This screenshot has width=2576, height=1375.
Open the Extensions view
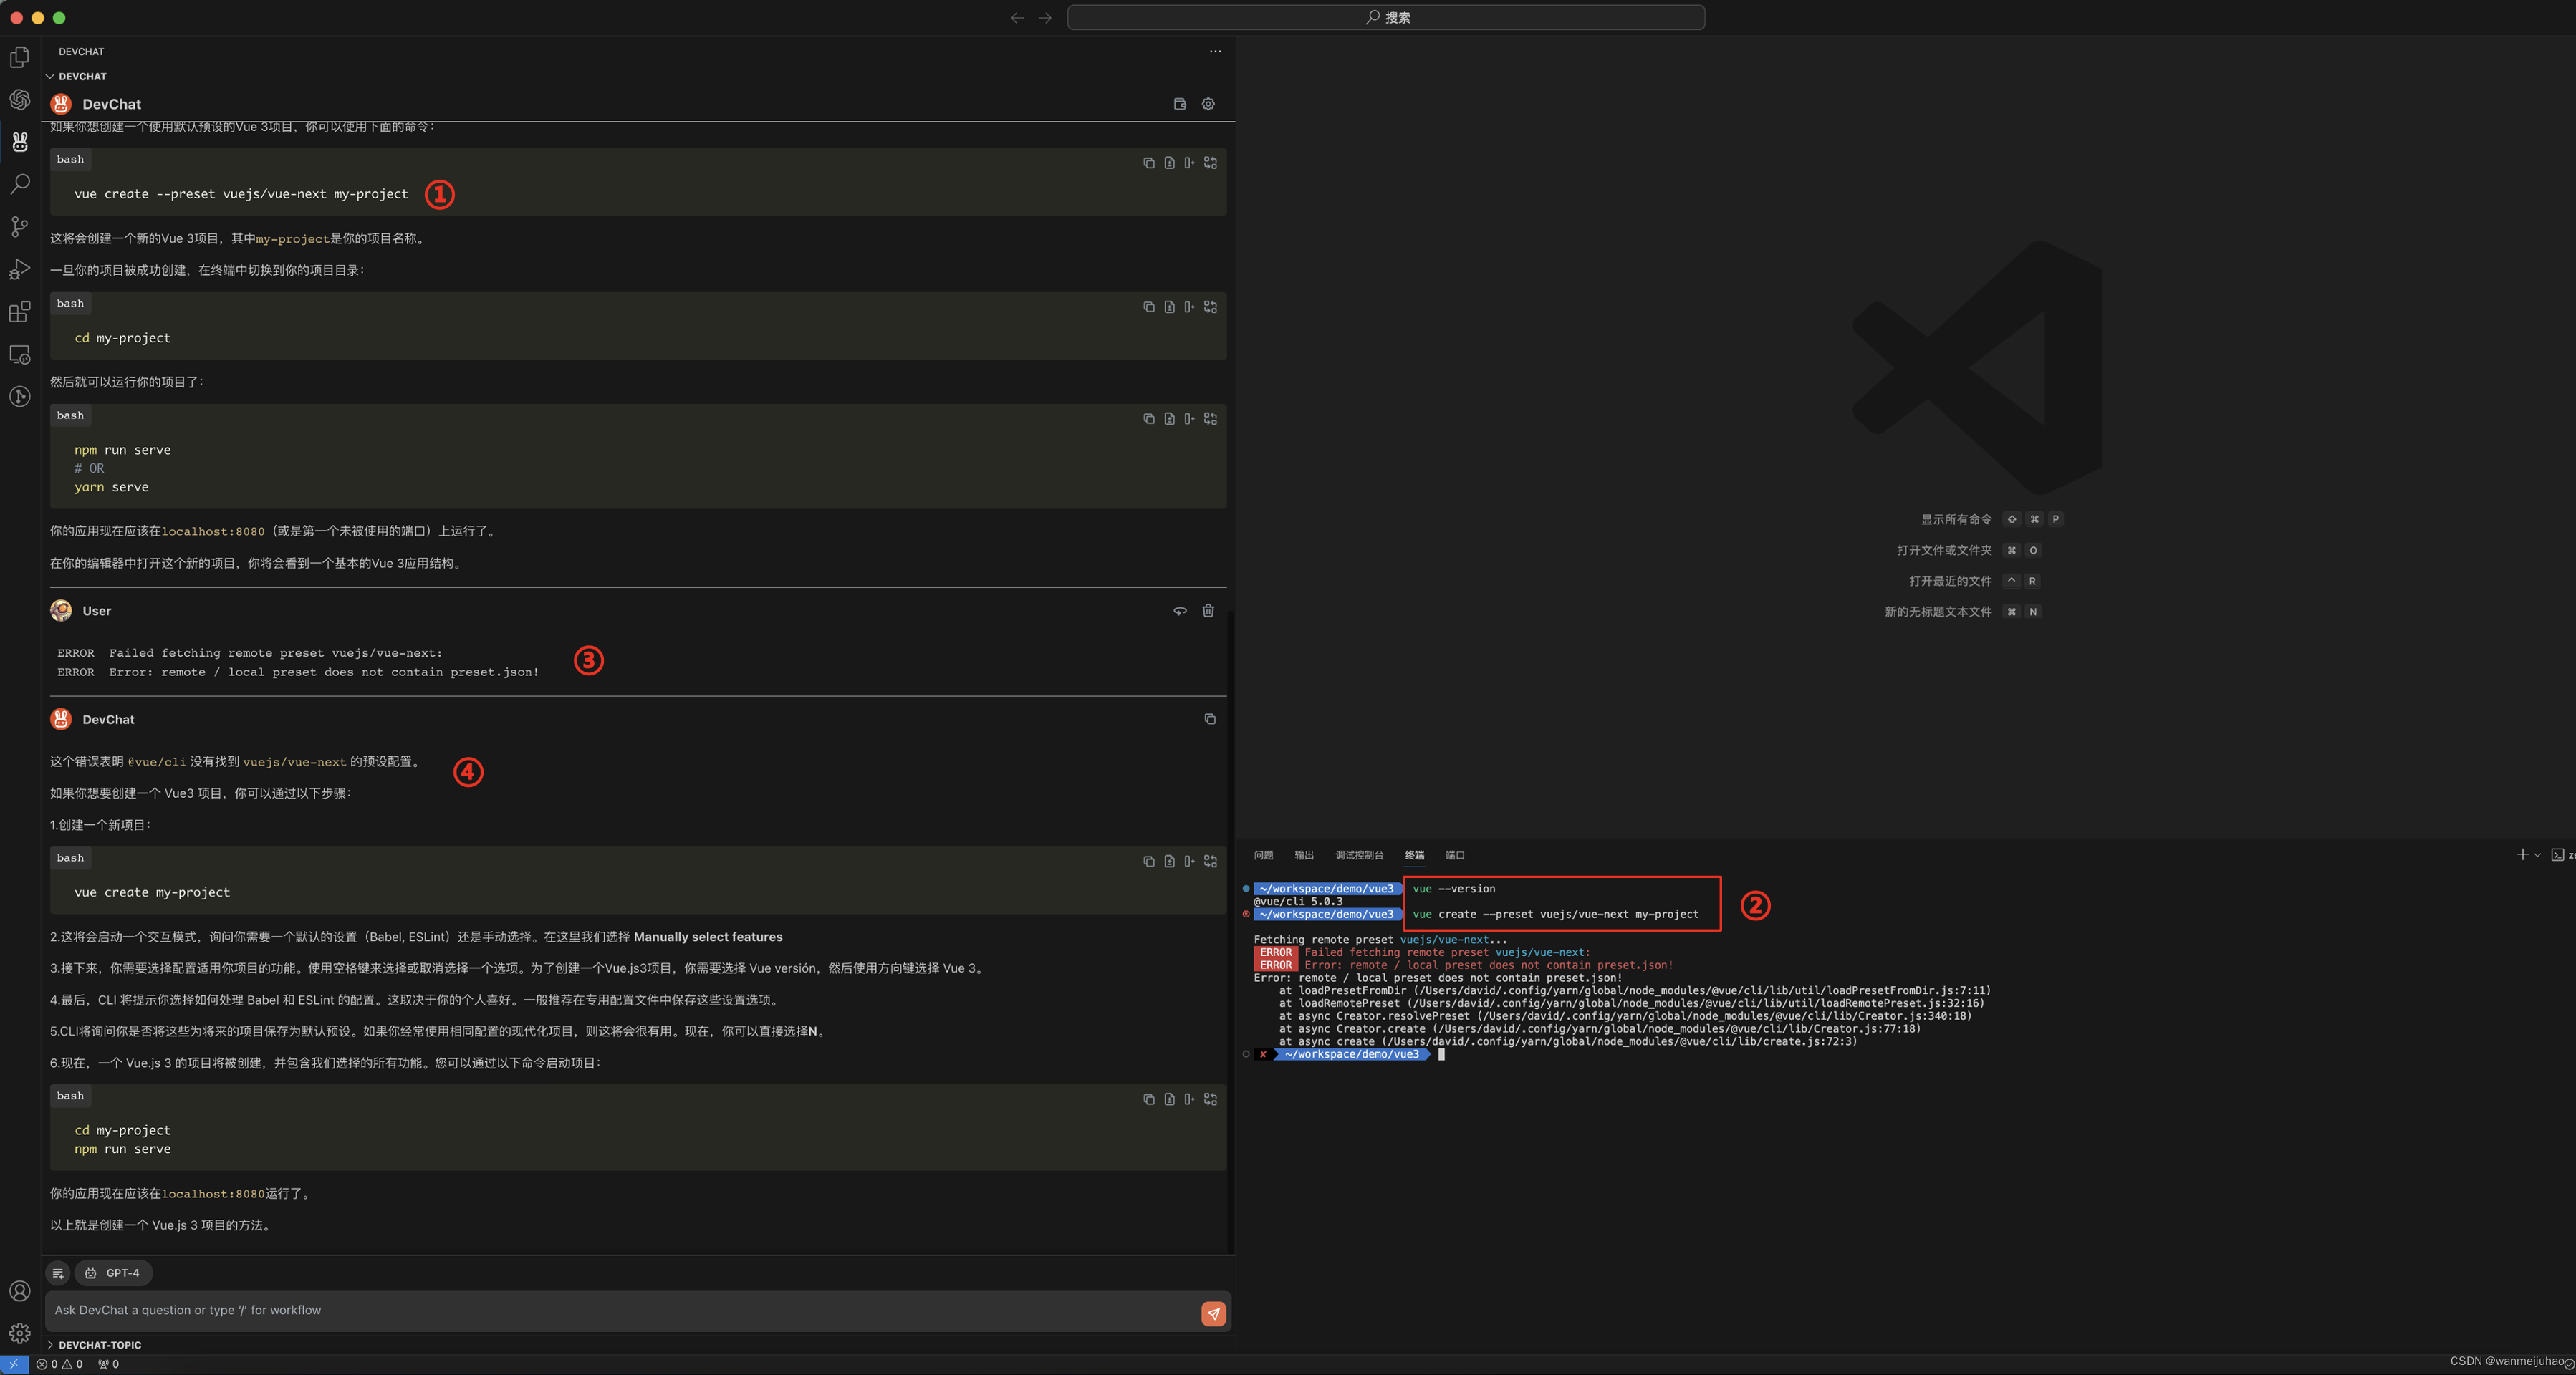pos(20,312)
